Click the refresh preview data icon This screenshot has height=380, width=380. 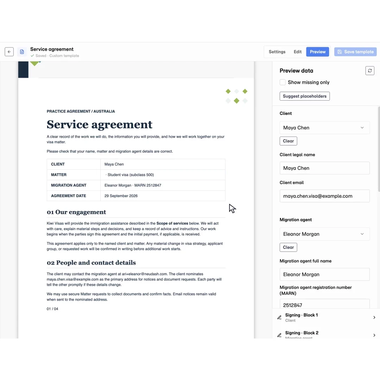click(369, 71)
